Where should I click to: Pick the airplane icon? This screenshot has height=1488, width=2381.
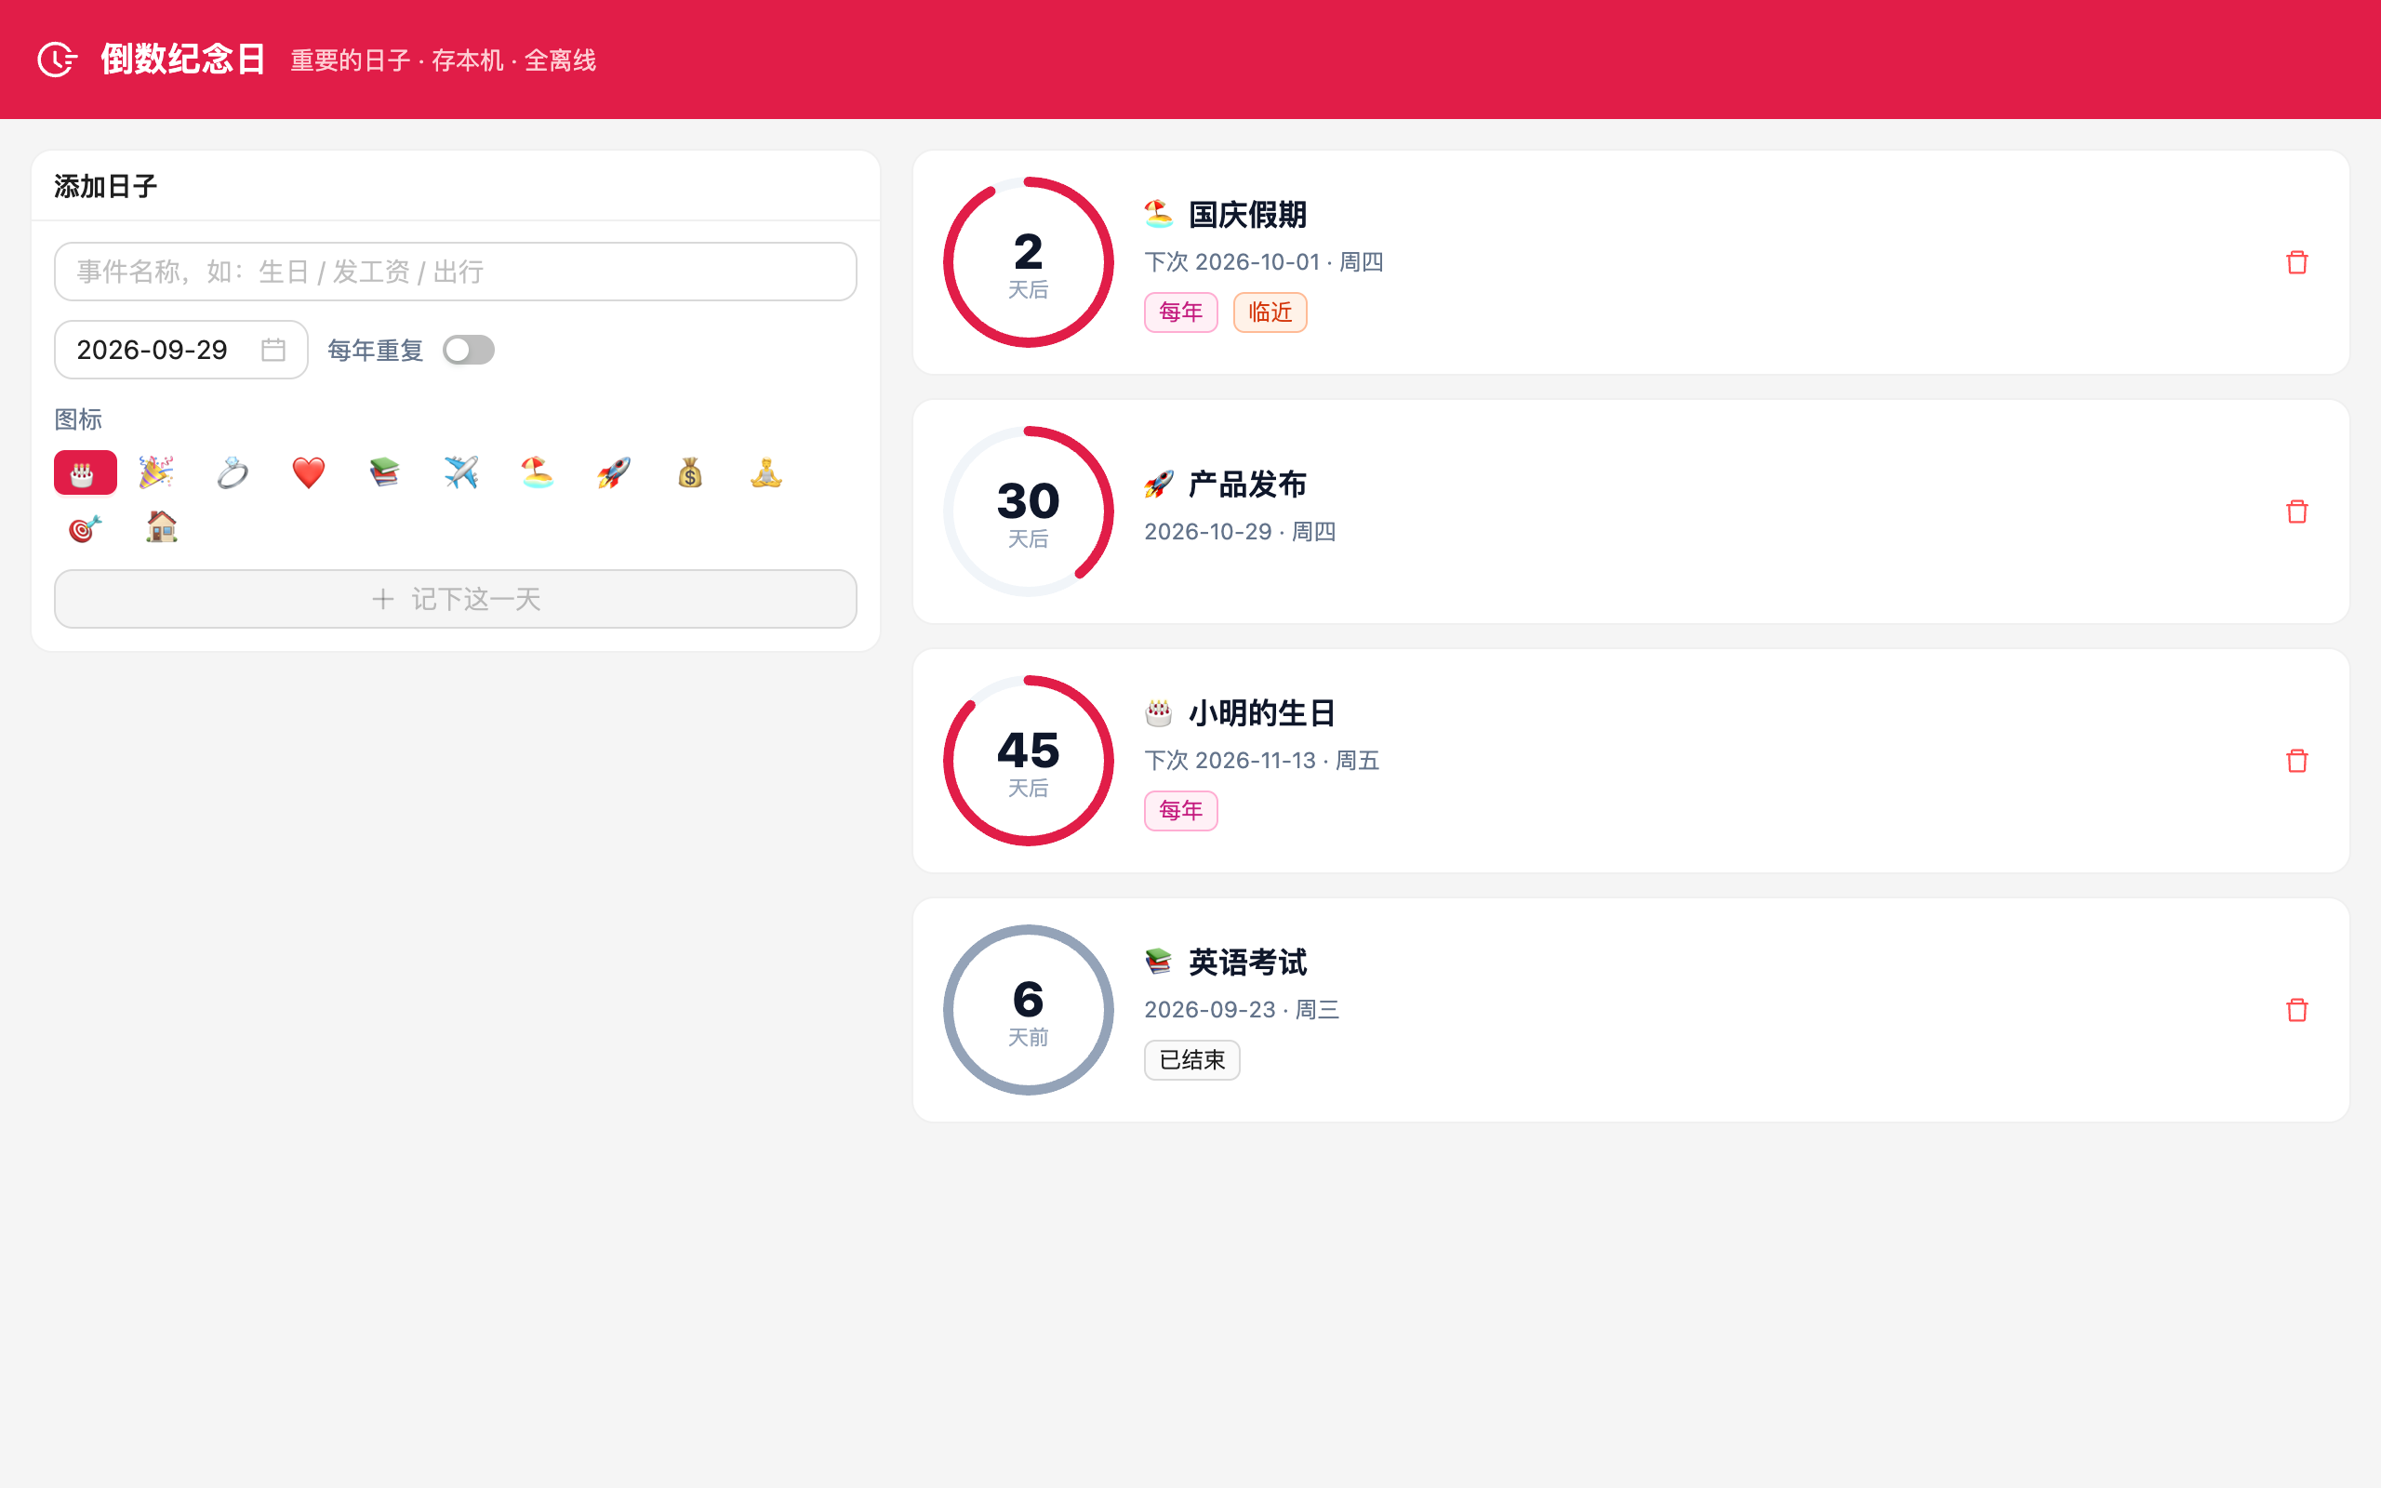coord(460,473)
